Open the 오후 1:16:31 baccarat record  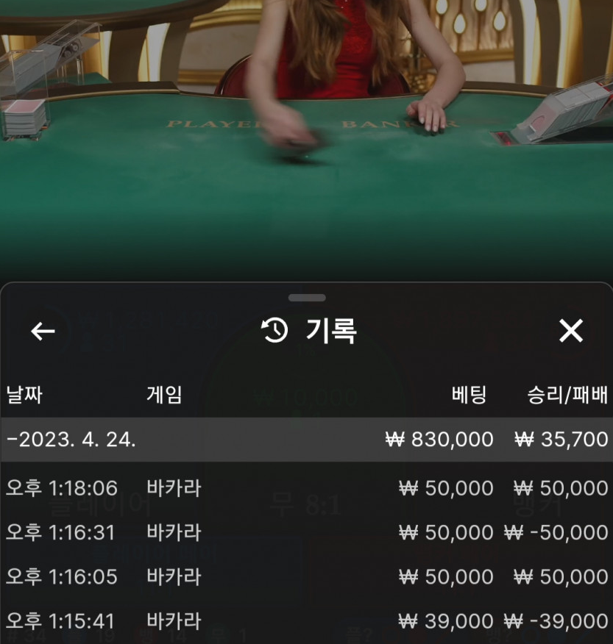point(306,532)
